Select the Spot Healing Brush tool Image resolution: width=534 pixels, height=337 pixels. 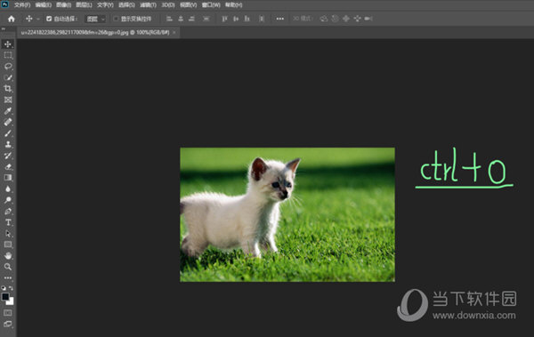8,122
